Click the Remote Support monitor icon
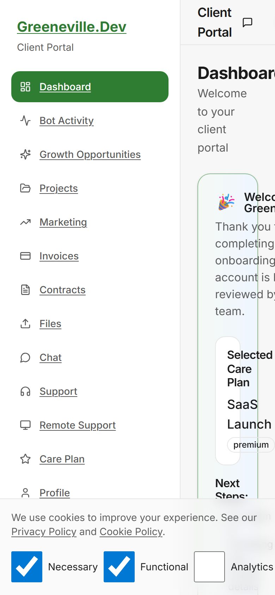Viewport: 275px width, 595px height. pyautogui.click(x=25, y=425)
